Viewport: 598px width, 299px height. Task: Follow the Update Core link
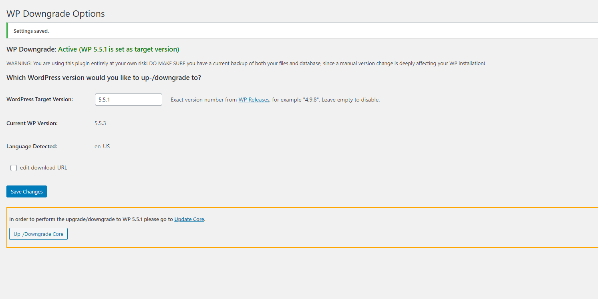189,219
